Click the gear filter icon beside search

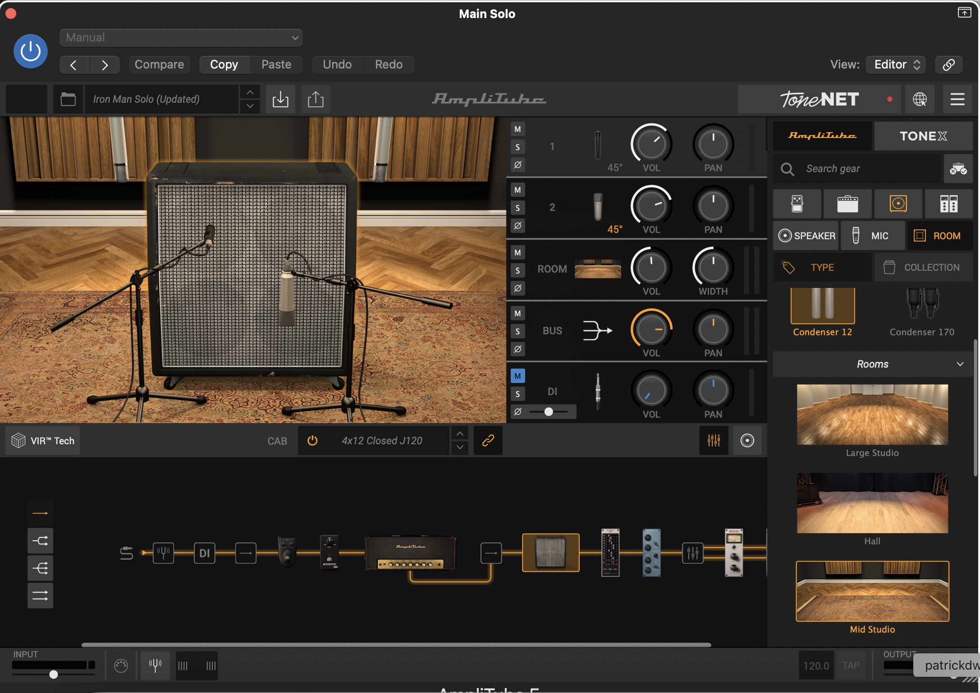[x=958, y=169]
